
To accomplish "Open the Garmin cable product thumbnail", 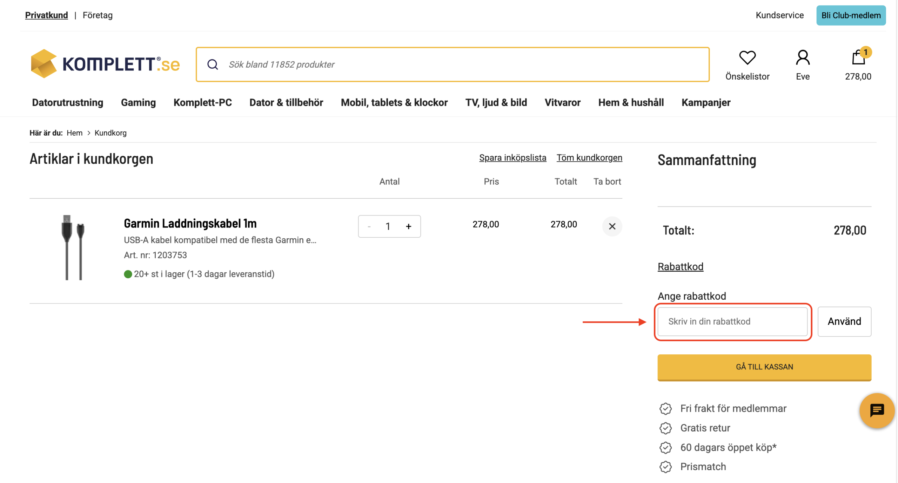I will tap(73, 247).
